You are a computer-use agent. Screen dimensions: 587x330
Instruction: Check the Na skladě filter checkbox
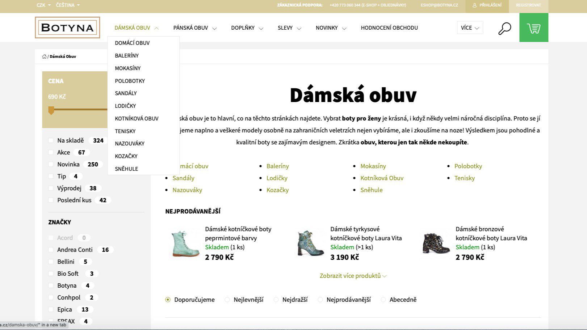[51, 140]
